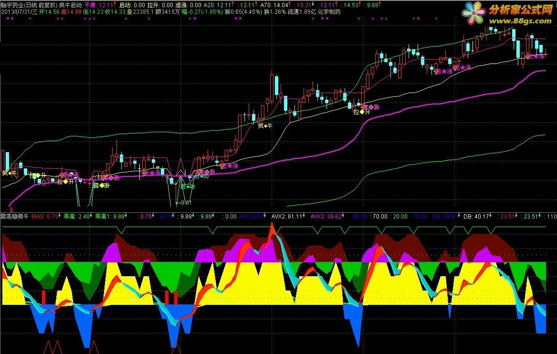Click the red S marker at chart bottom-left

[11, 210]
